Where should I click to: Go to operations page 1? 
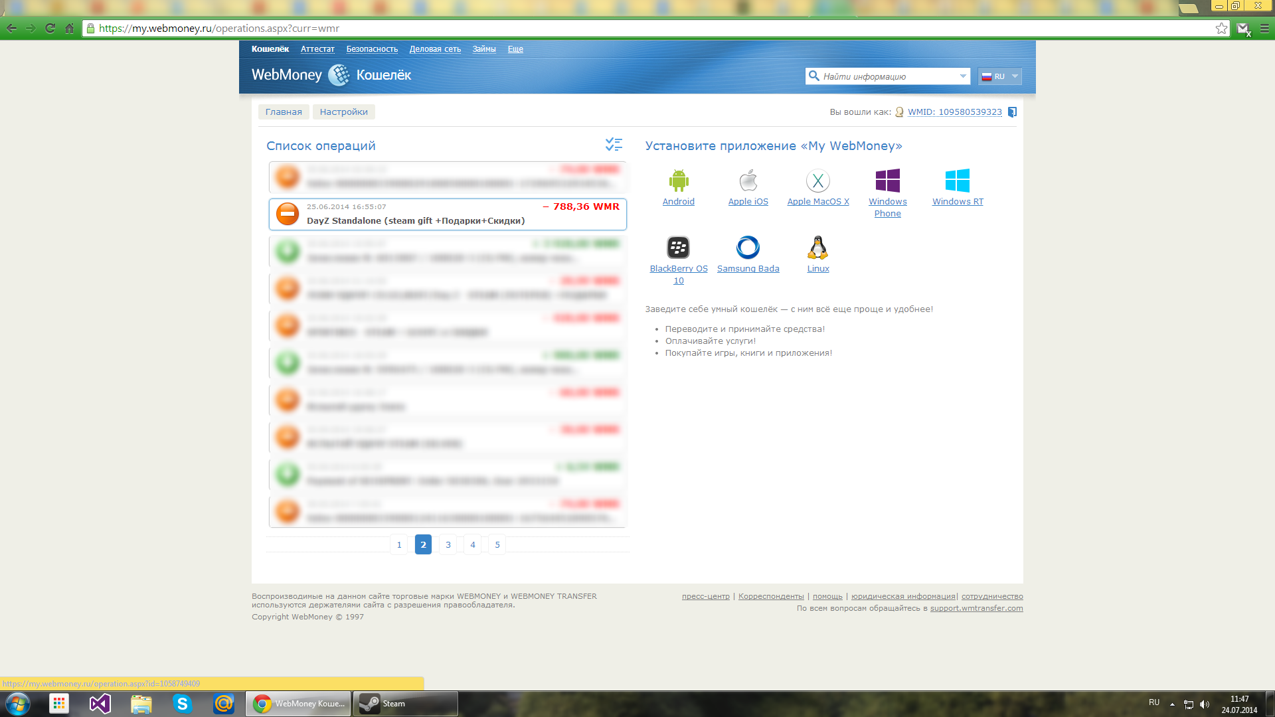pyautogui.click(x=399, y=545)
